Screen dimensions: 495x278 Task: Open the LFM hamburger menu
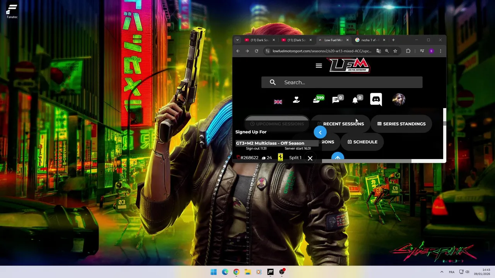pyautogui.click(x=319, y=66)
